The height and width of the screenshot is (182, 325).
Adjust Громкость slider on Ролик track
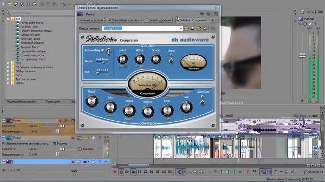tap(62, 126)
